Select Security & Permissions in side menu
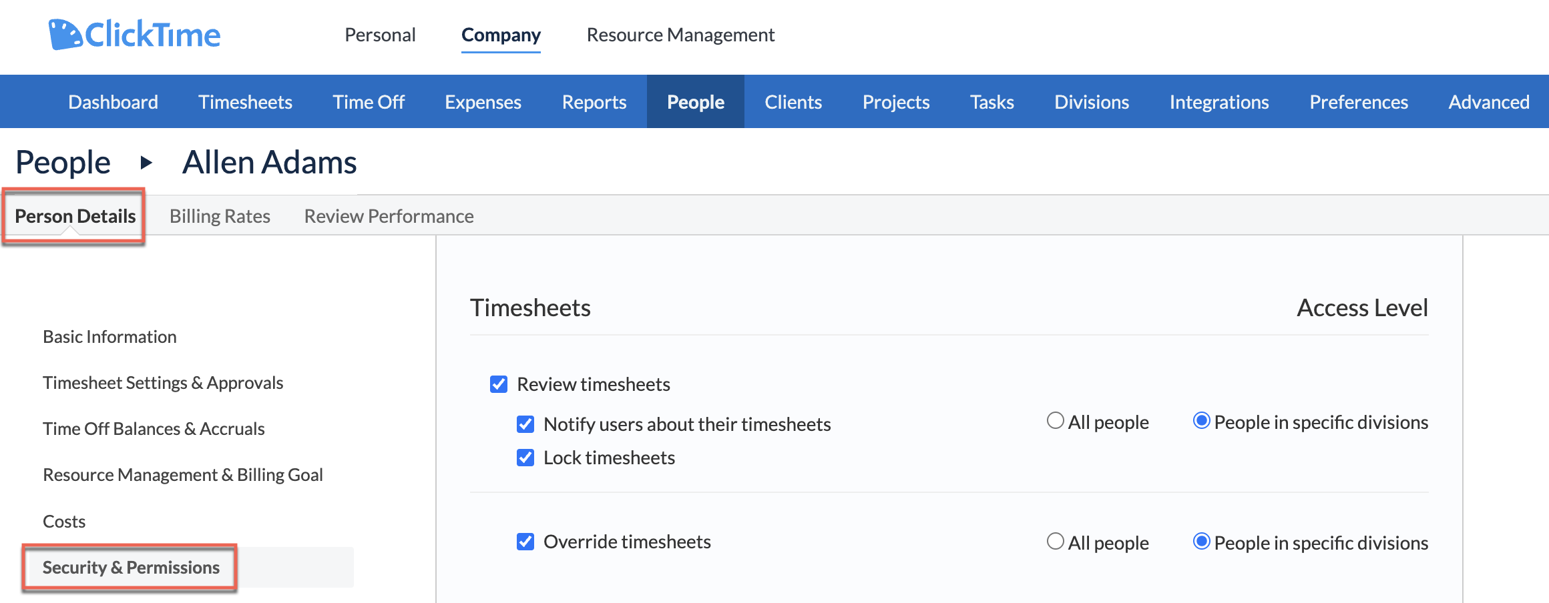This screenshot has height=603, width=1549. tap(131, 567)
